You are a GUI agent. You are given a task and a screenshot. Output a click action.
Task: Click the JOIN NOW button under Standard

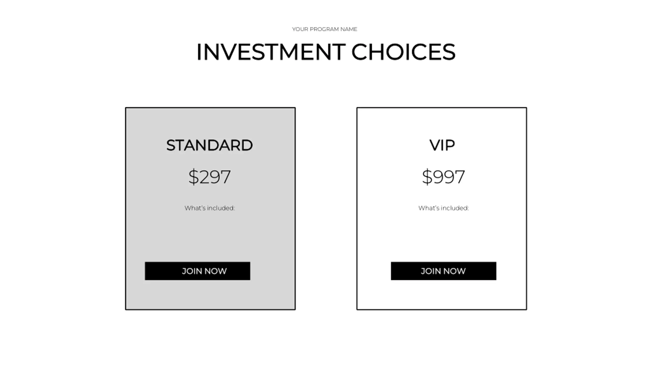click(x=197, y=271)
